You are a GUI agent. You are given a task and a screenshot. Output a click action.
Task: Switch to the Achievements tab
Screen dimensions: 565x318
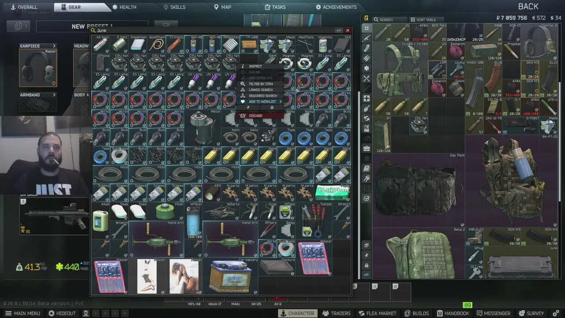[336, 7]
